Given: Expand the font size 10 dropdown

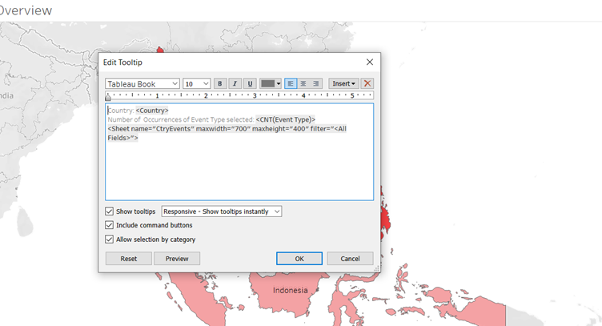Looking at the screenshot, I should [197, 83].
